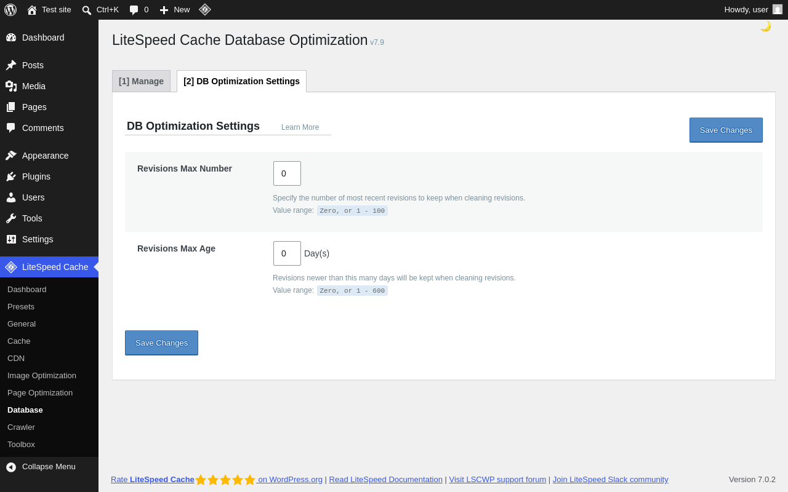Visit LSCWP support forum link

tap(497, 480)
